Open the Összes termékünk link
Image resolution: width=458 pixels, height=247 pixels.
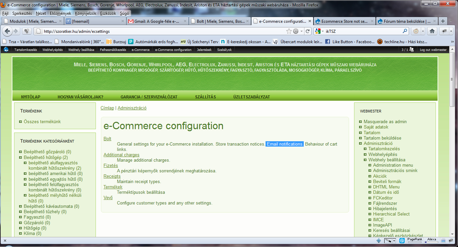tap(42, 121)
